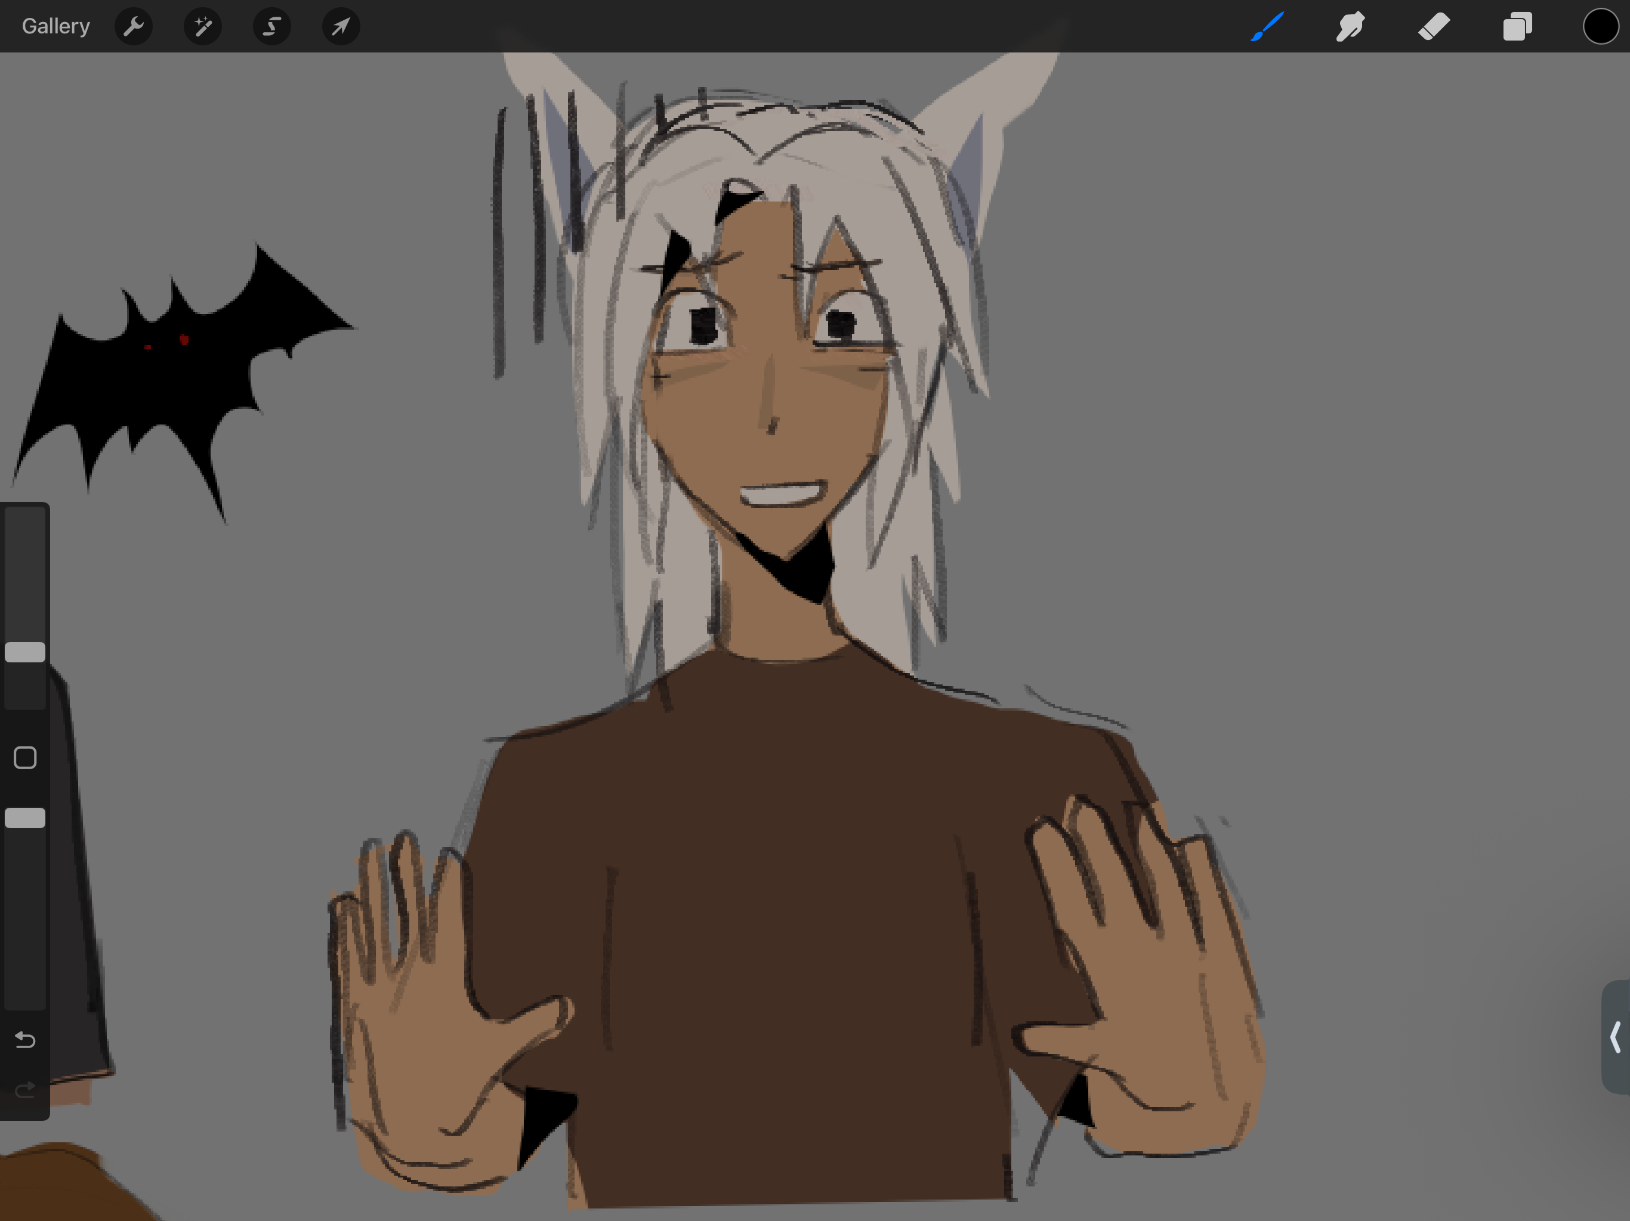
Task: Activate the Transform arrow tool
Action: [341, 26]
